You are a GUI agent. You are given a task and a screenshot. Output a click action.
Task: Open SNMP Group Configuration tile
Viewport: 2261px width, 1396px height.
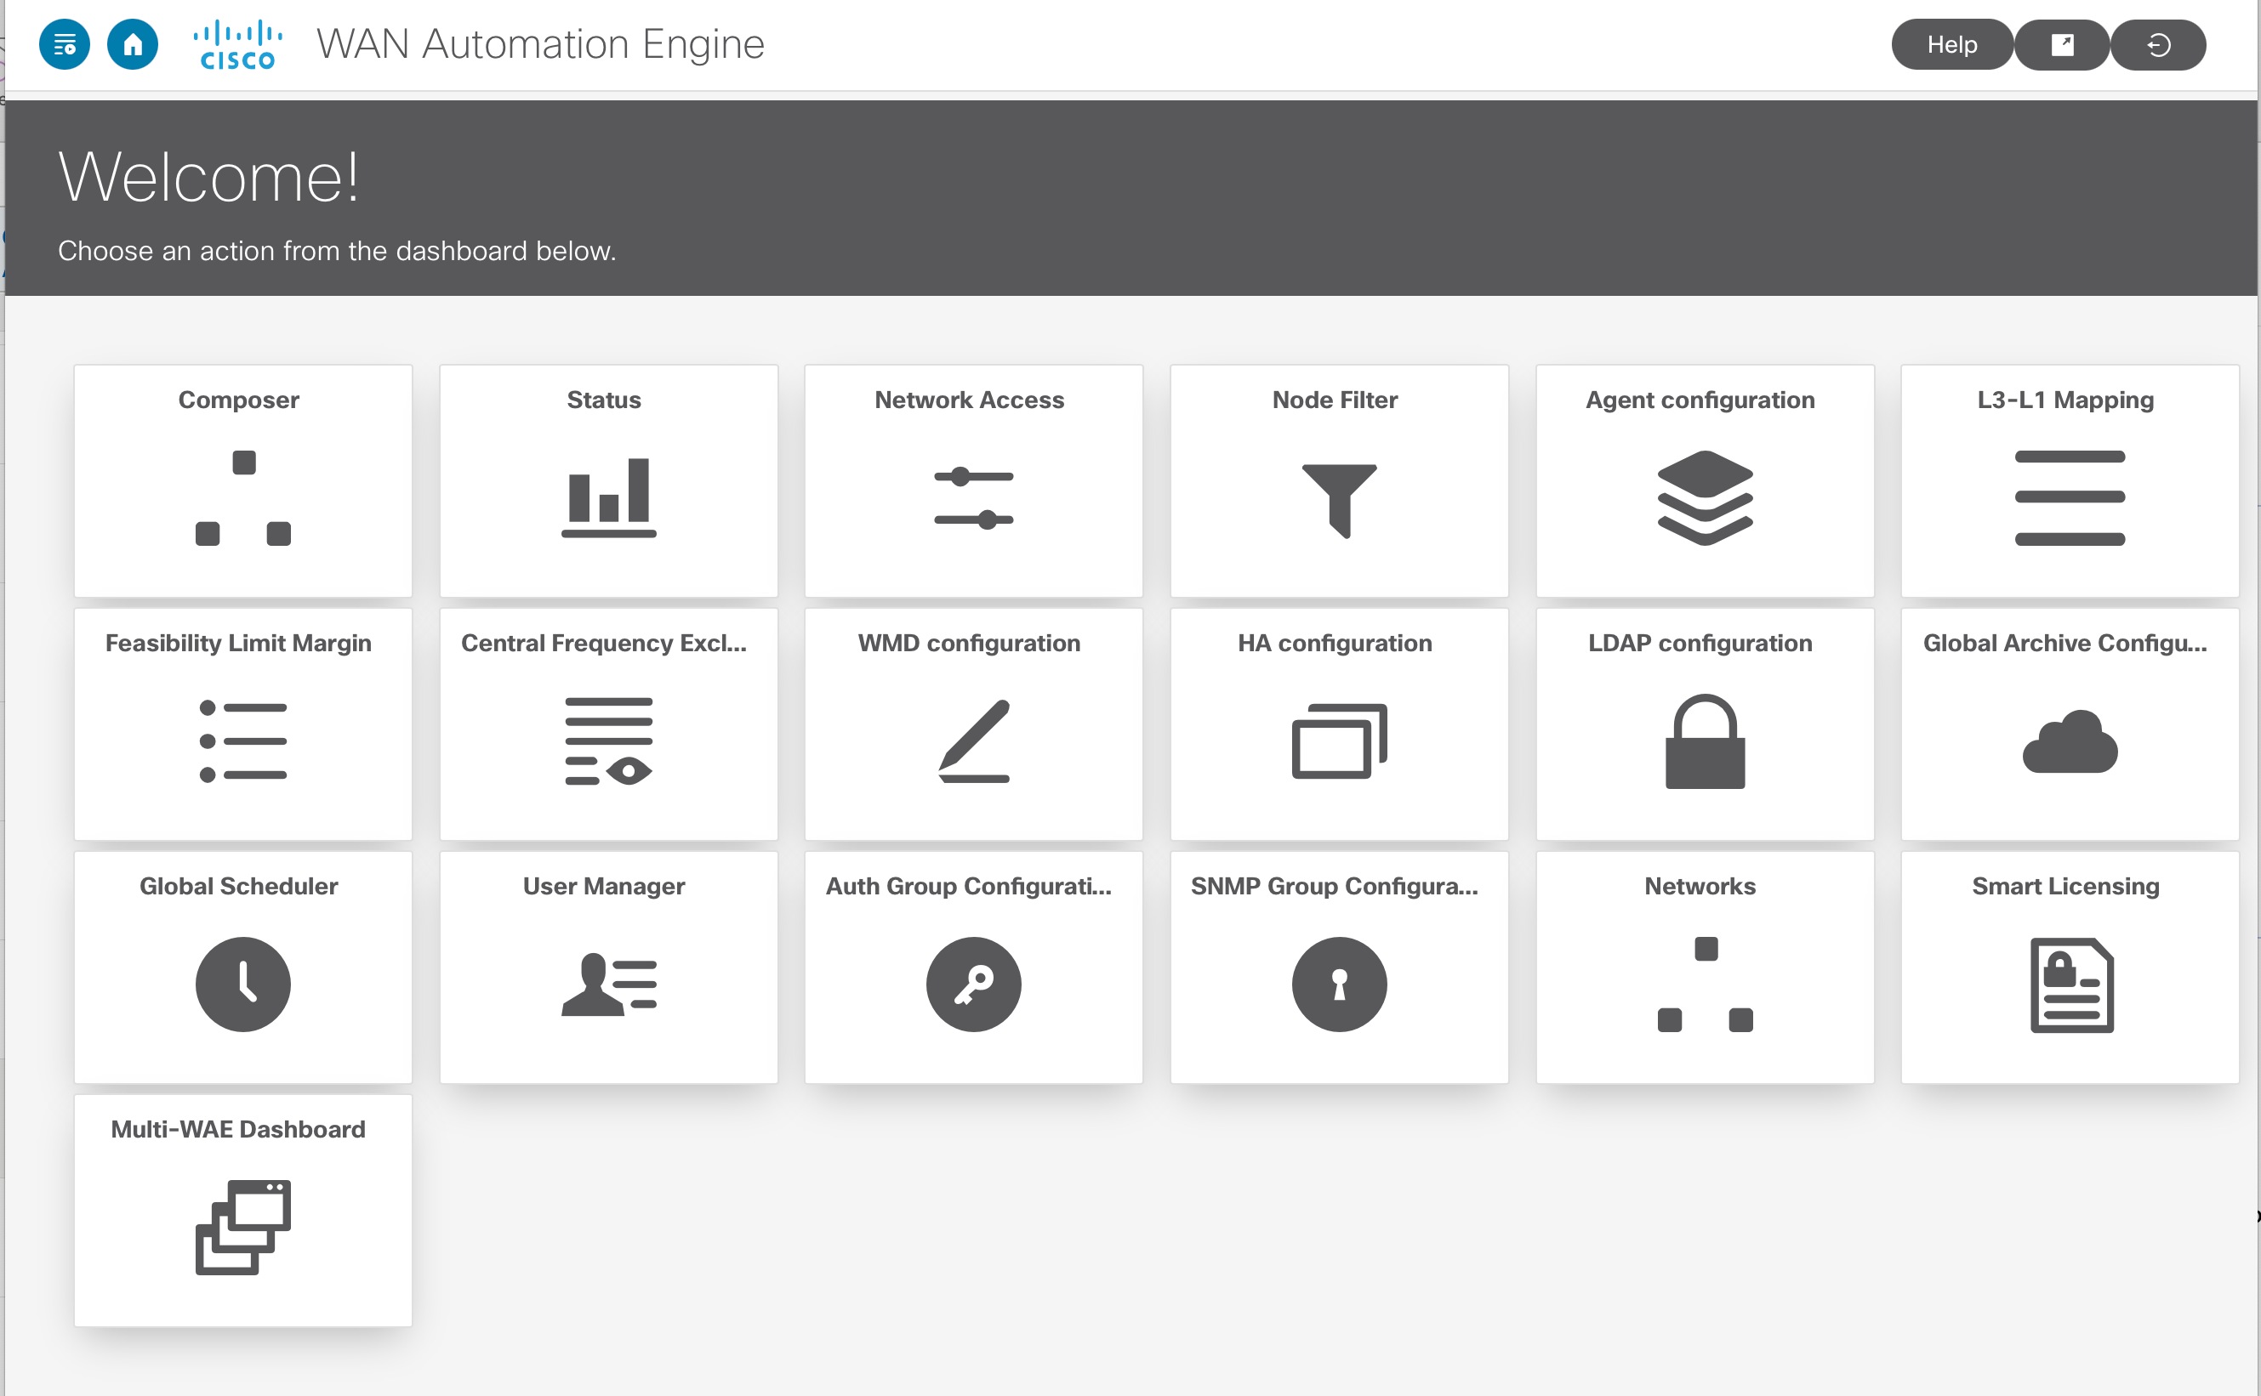coord(1338,967)
